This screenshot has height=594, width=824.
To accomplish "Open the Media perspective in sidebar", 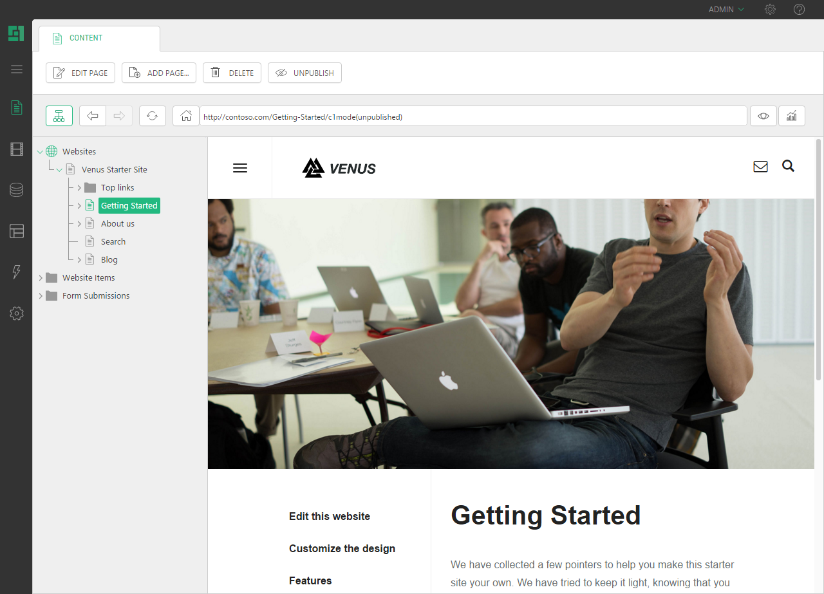I will (17, 149).
